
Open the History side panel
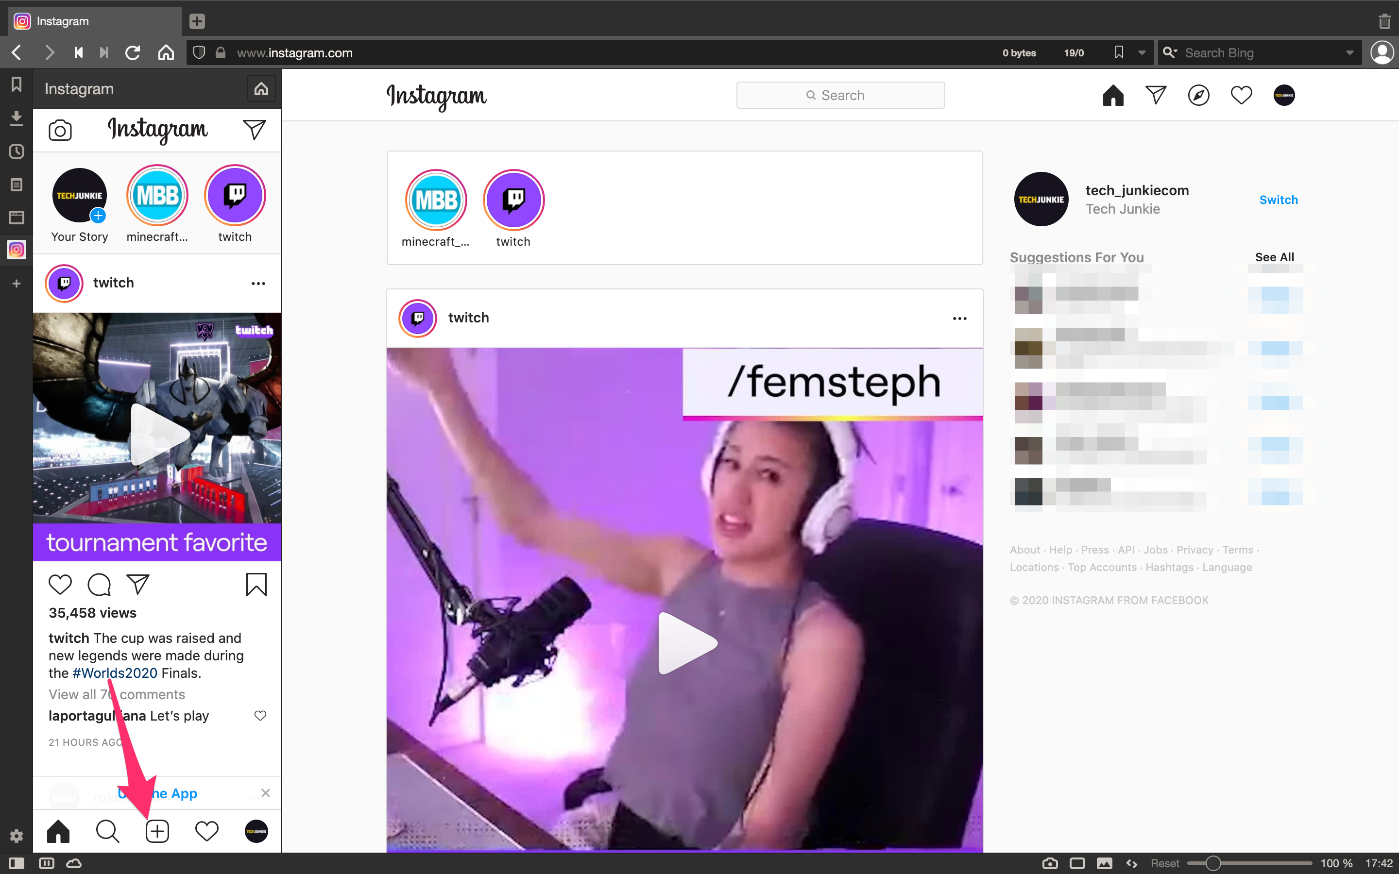coord(16,151)
